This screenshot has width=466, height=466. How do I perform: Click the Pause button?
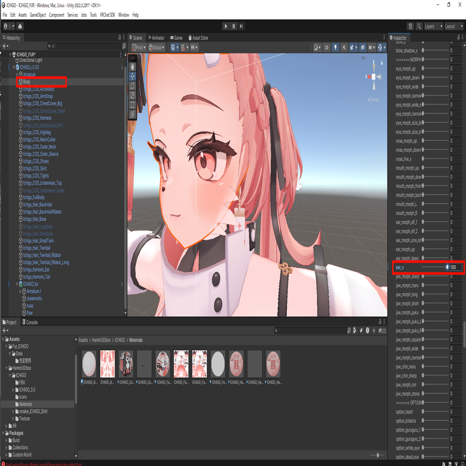pyautogui.click(x=233, y=26)
